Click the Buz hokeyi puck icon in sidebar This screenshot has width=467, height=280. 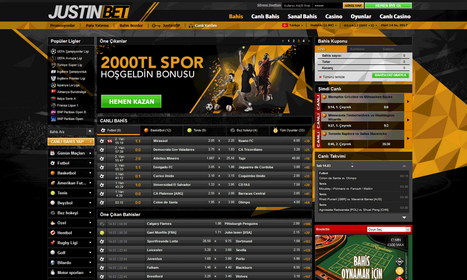[53, 213]
